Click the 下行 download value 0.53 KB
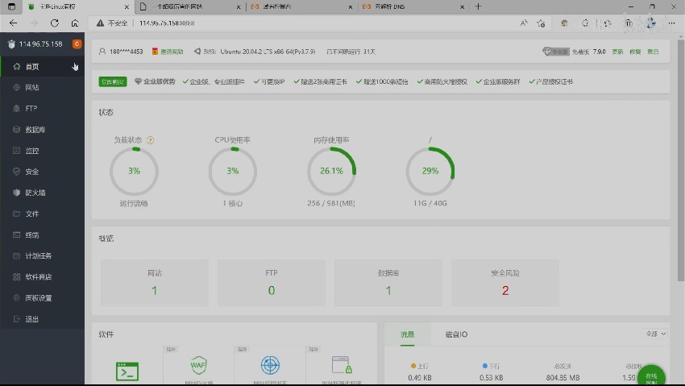The image size is (685, 386). coord(491,378)
